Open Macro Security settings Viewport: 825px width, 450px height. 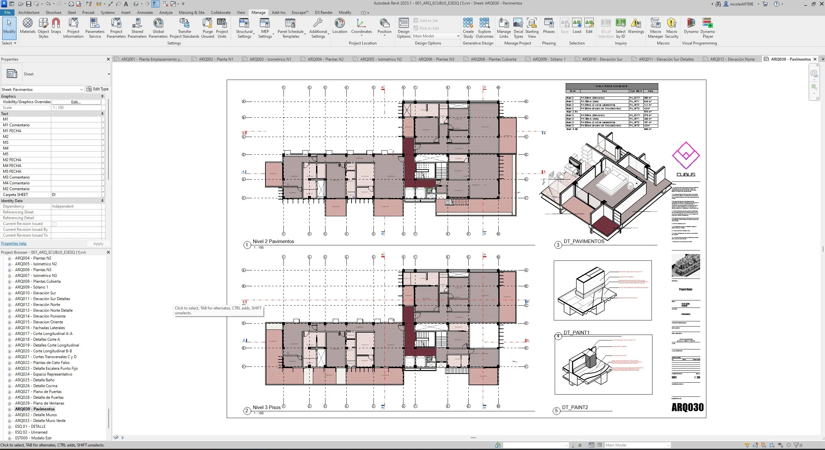pyautogui.click(x=671, y=28)
